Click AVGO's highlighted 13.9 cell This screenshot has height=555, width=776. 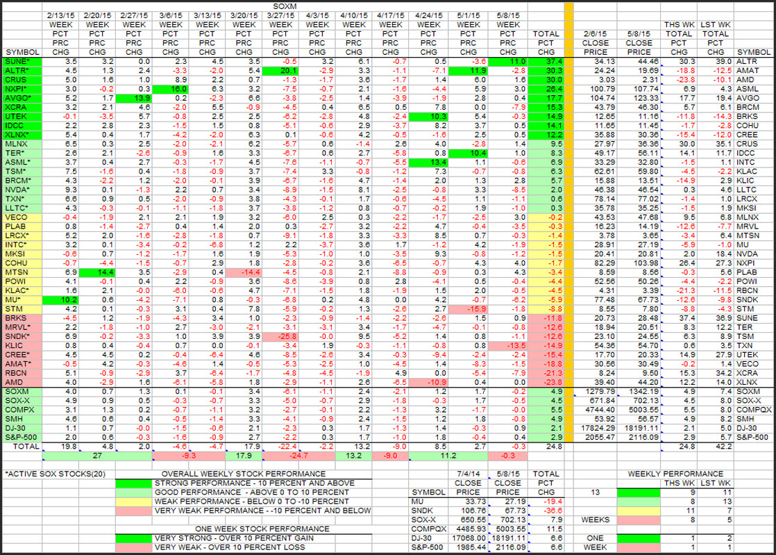pyautogui.click(x=134, y=98)
